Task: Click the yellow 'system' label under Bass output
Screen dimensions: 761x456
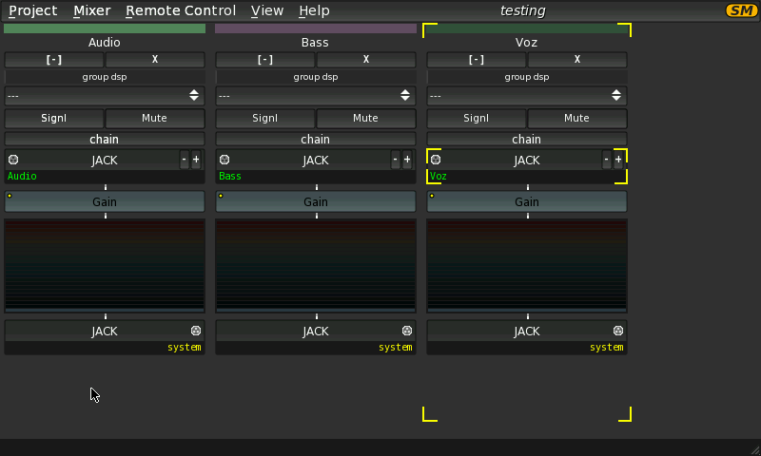Action: [x=396, y=347]
